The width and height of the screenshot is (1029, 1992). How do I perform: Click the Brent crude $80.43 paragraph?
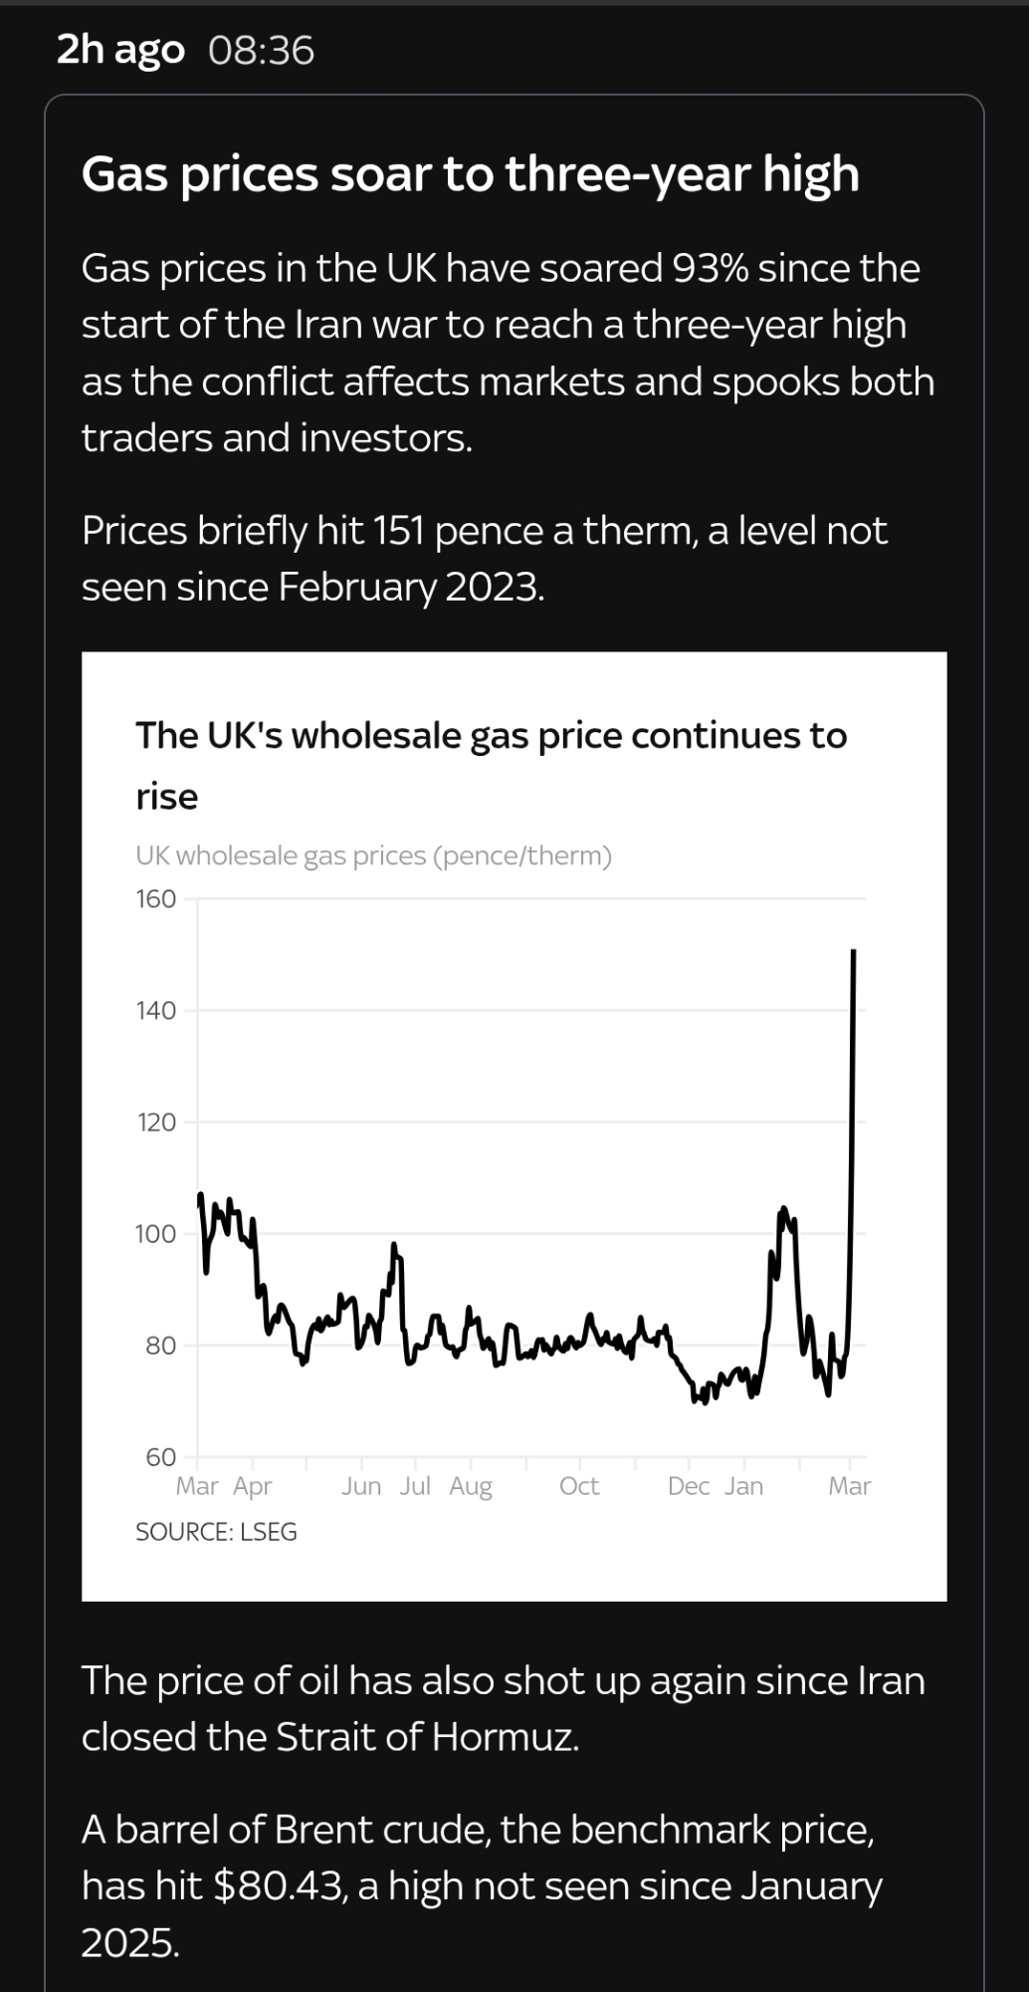[482, 1885]
